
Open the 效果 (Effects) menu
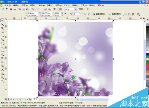point(50,5)
